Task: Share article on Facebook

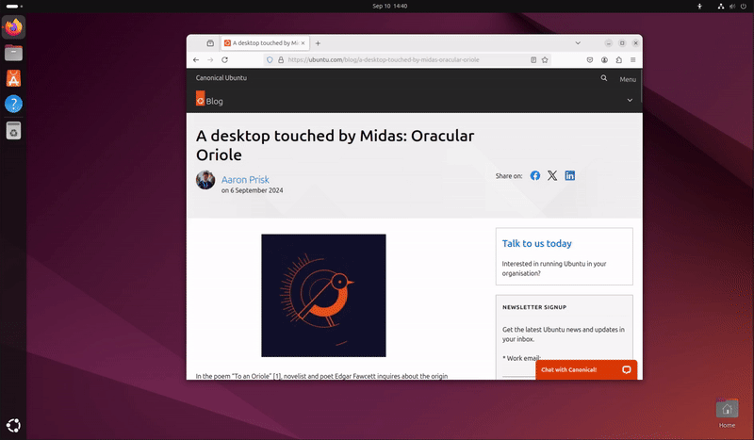Action: (x=535, y=175)
